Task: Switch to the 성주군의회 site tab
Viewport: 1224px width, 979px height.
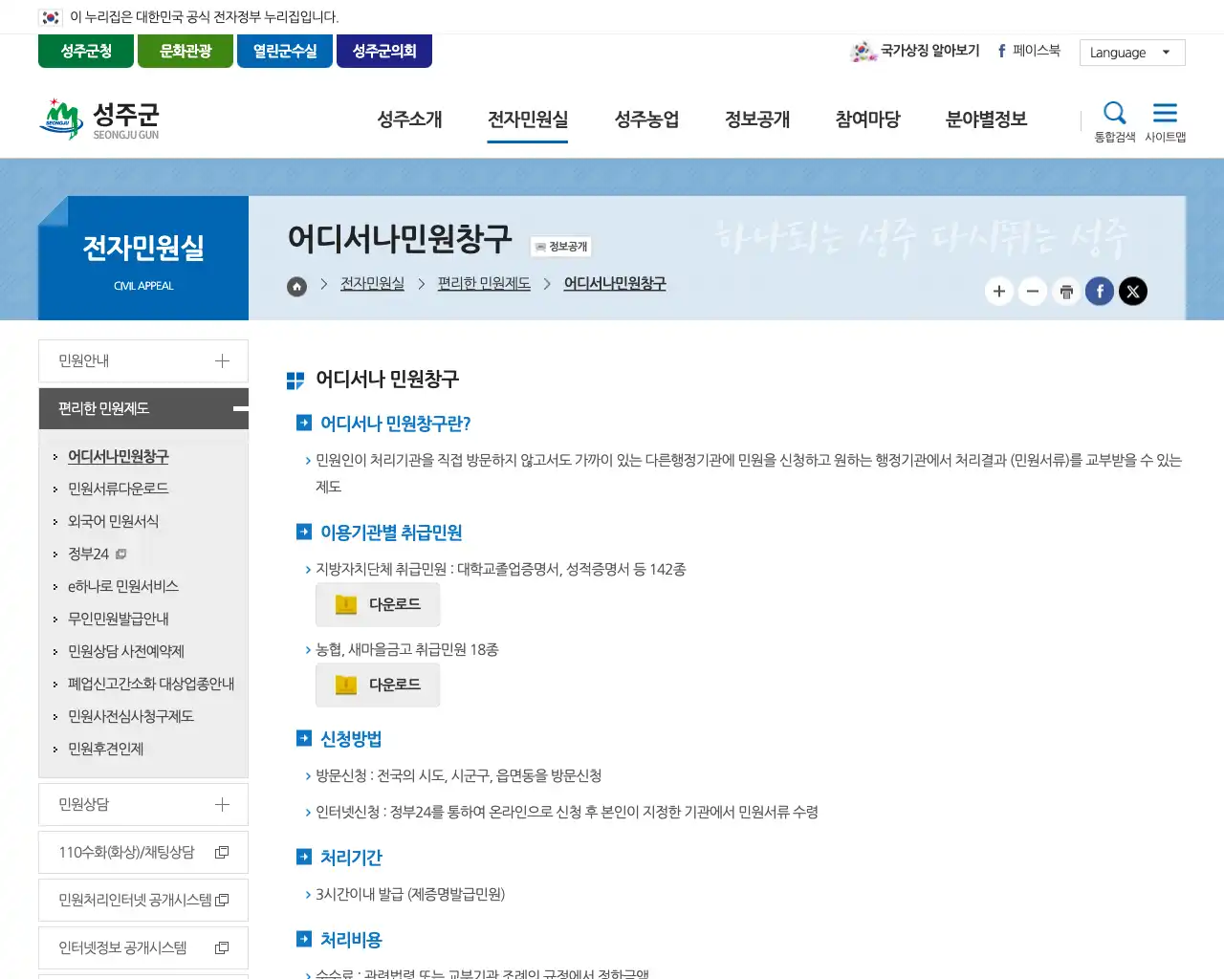Action: 384,52
